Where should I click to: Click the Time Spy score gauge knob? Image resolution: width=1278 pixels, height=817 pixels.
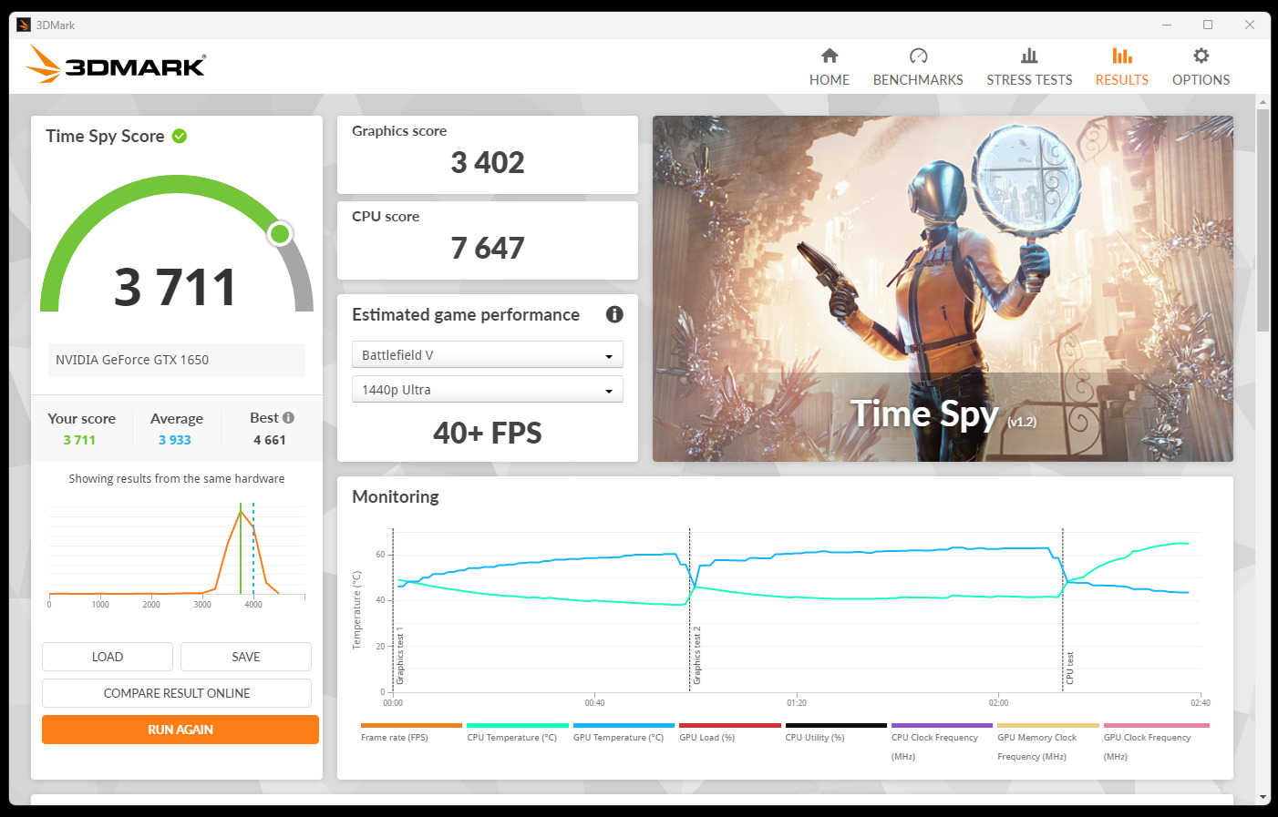[x=280, y=234]
